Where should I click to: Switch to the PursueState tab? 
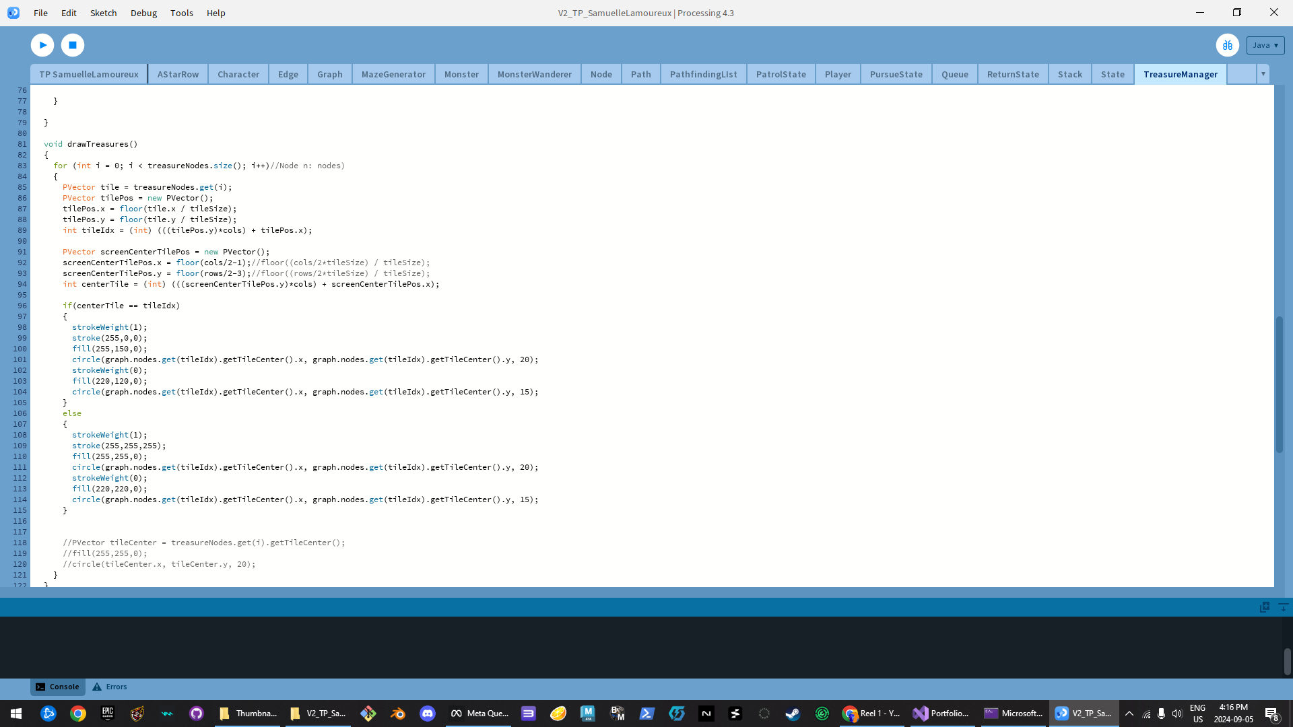[896, 74]
